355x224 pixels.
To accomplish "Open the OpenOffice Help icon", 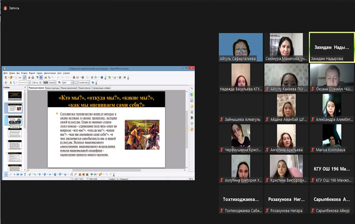I will coord(101,78).
